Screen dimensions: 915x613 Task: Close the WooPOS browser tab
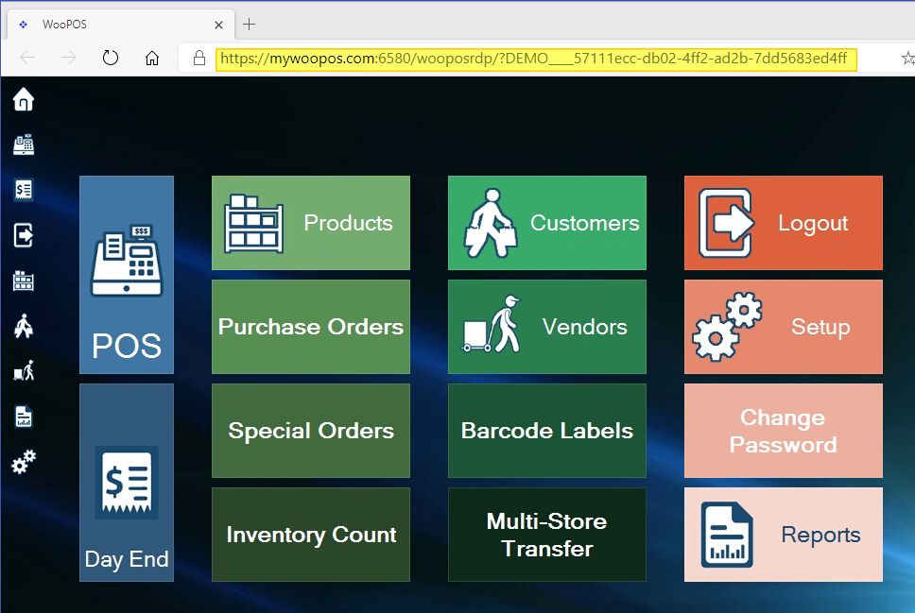[x=219, y=26]
